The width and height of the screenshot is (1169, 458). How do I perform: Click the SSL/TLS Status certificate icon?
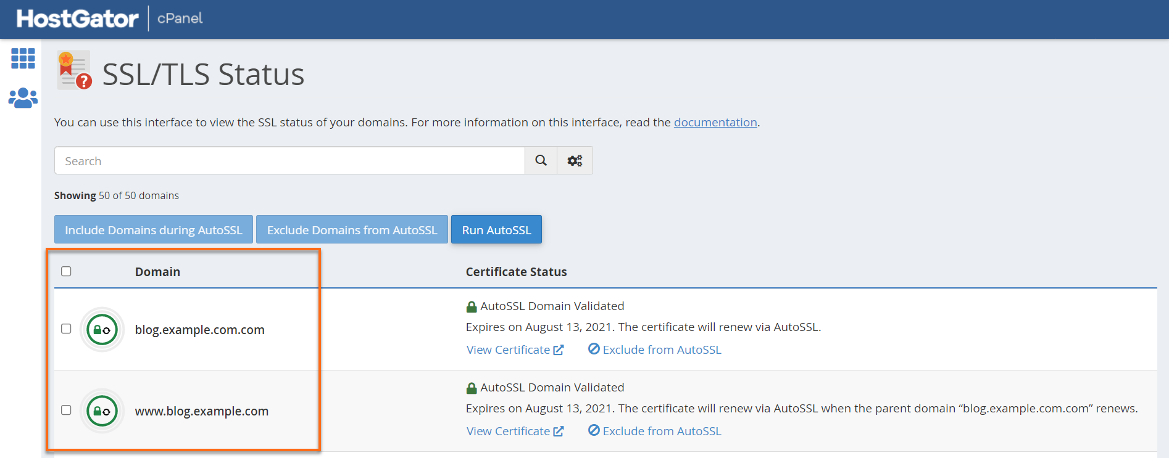[x=75, y=70]
